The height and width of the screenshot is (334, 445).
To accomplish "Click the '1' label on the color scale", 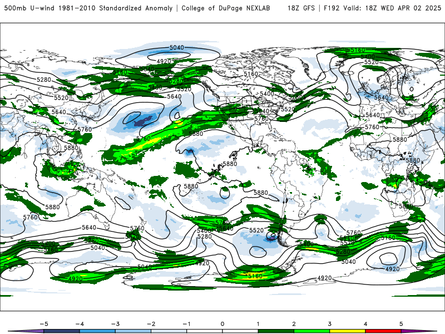I will [x=258, y=324].
